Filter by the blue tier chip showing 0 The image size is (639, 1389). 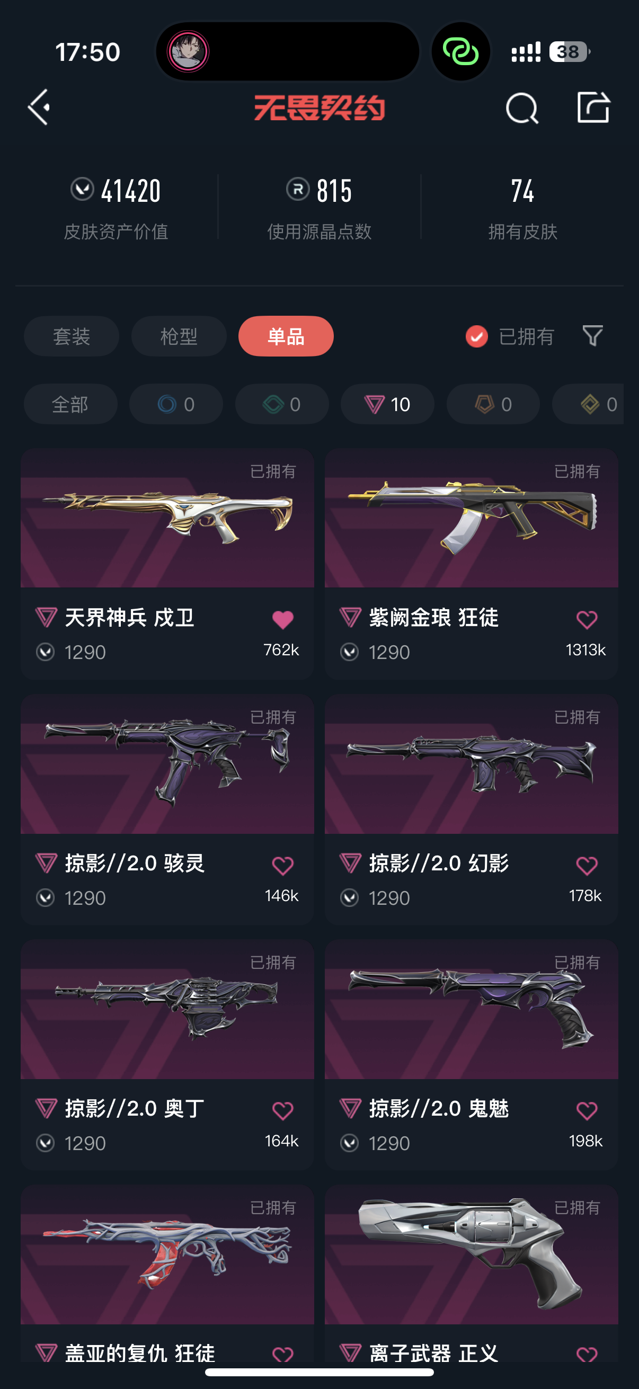[176, 404]
